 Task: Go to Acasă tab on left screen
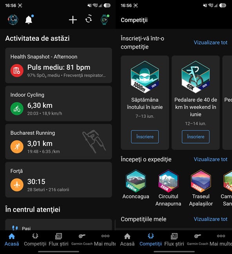point(12,240)
